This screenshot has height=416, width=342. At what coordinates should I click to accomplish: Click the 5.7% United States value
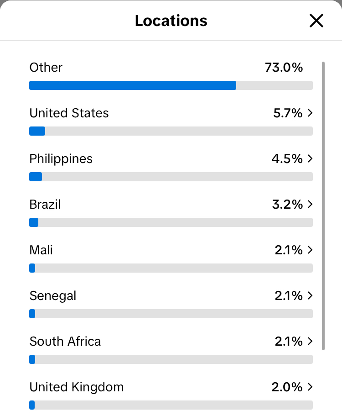[288, 113]
